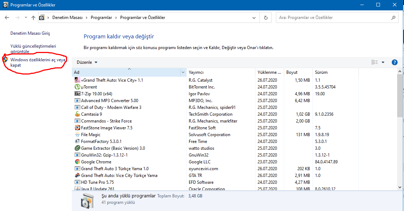The image size is (404, 211).
Task: Click the scrollbar down arrow in program list
Action: pos(400,187)
